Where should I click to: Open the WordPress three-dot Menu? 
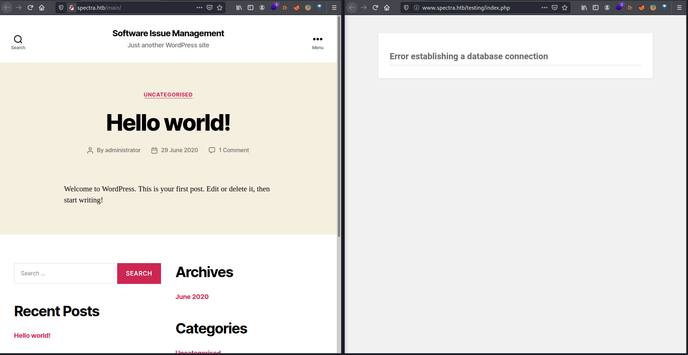(318, 42)
